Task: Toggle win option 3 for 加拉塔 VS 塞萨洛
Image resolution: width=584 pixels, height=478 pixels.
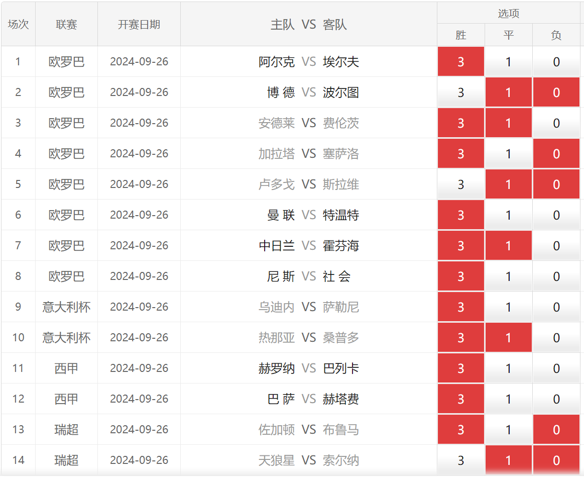Action: tap(460, 154)
